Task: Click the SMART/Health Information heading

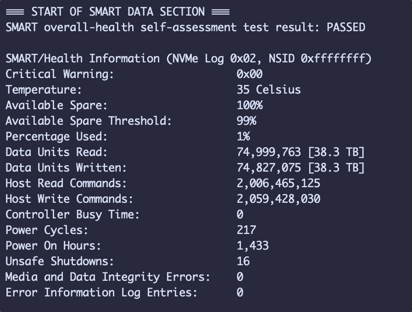Action: tap(83, 58)
